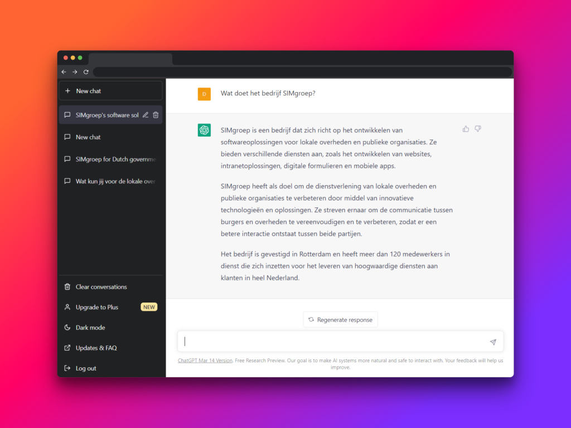571x428 pixels.
Task: Start a new chat from the sidebar button
Action: pos(111,91)
